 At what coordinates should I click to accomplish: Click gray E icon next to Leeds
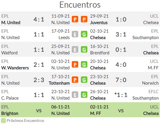75,34
